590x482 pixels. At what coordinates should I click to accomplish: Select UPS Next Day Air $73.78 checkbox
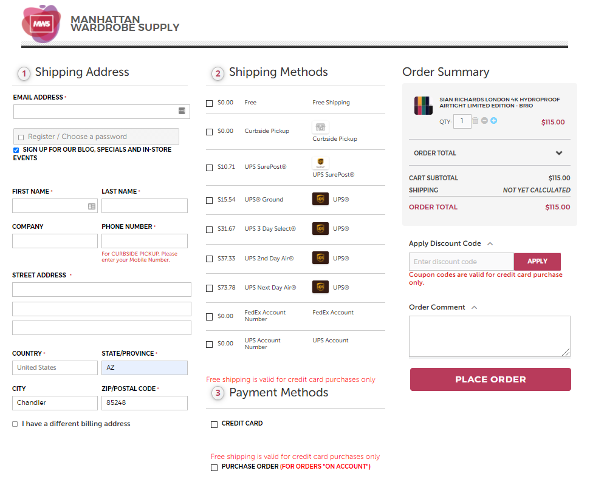point(209,288)
